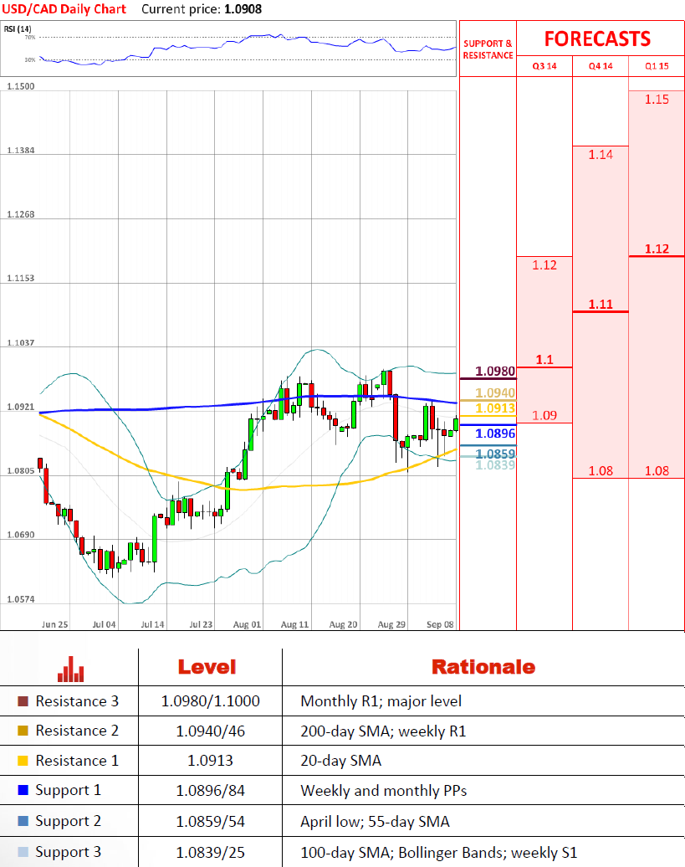This screenshot has width=685, height=867.
Task: Select the Q4 14 forecast column header
Action: pyautogui.click(x=601, y=66)
